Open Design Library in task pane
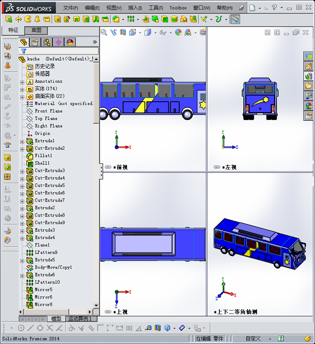The width and height of the screenshot is (315, 344). (x=309, y=76)
